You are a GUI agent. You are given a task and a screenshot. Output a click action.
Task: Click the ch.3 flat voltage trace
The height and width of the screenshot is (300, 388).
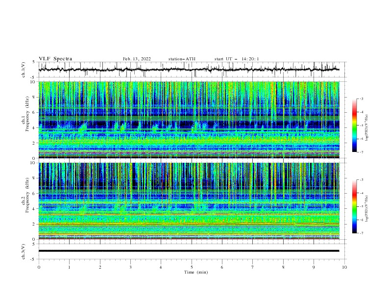[189, 251]
